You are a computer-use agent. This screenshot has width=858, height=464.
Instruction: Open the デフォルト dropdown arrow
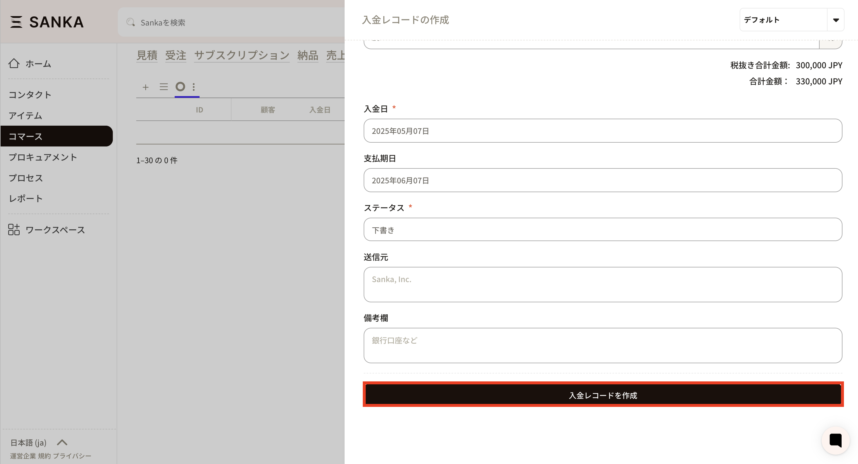click(836, 20)
